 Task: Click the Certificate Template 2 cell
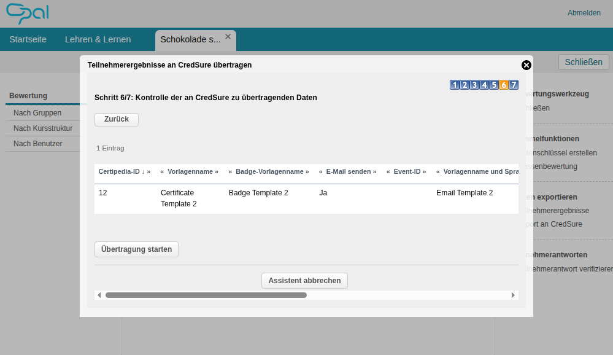point(179,198)
